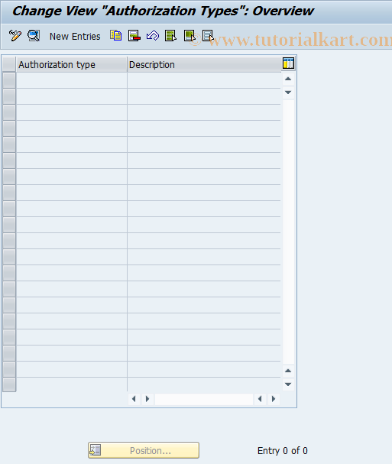
Task: Click the Delete entry icon
Action: click(x=134, y=36)
